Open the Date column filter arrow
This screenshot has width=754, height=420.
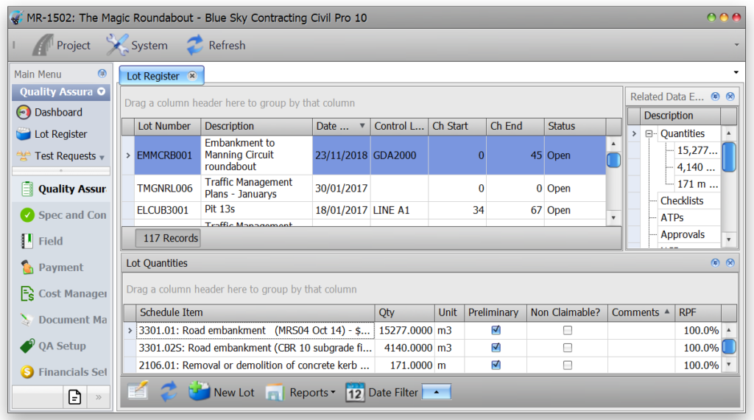pos(362,125)
